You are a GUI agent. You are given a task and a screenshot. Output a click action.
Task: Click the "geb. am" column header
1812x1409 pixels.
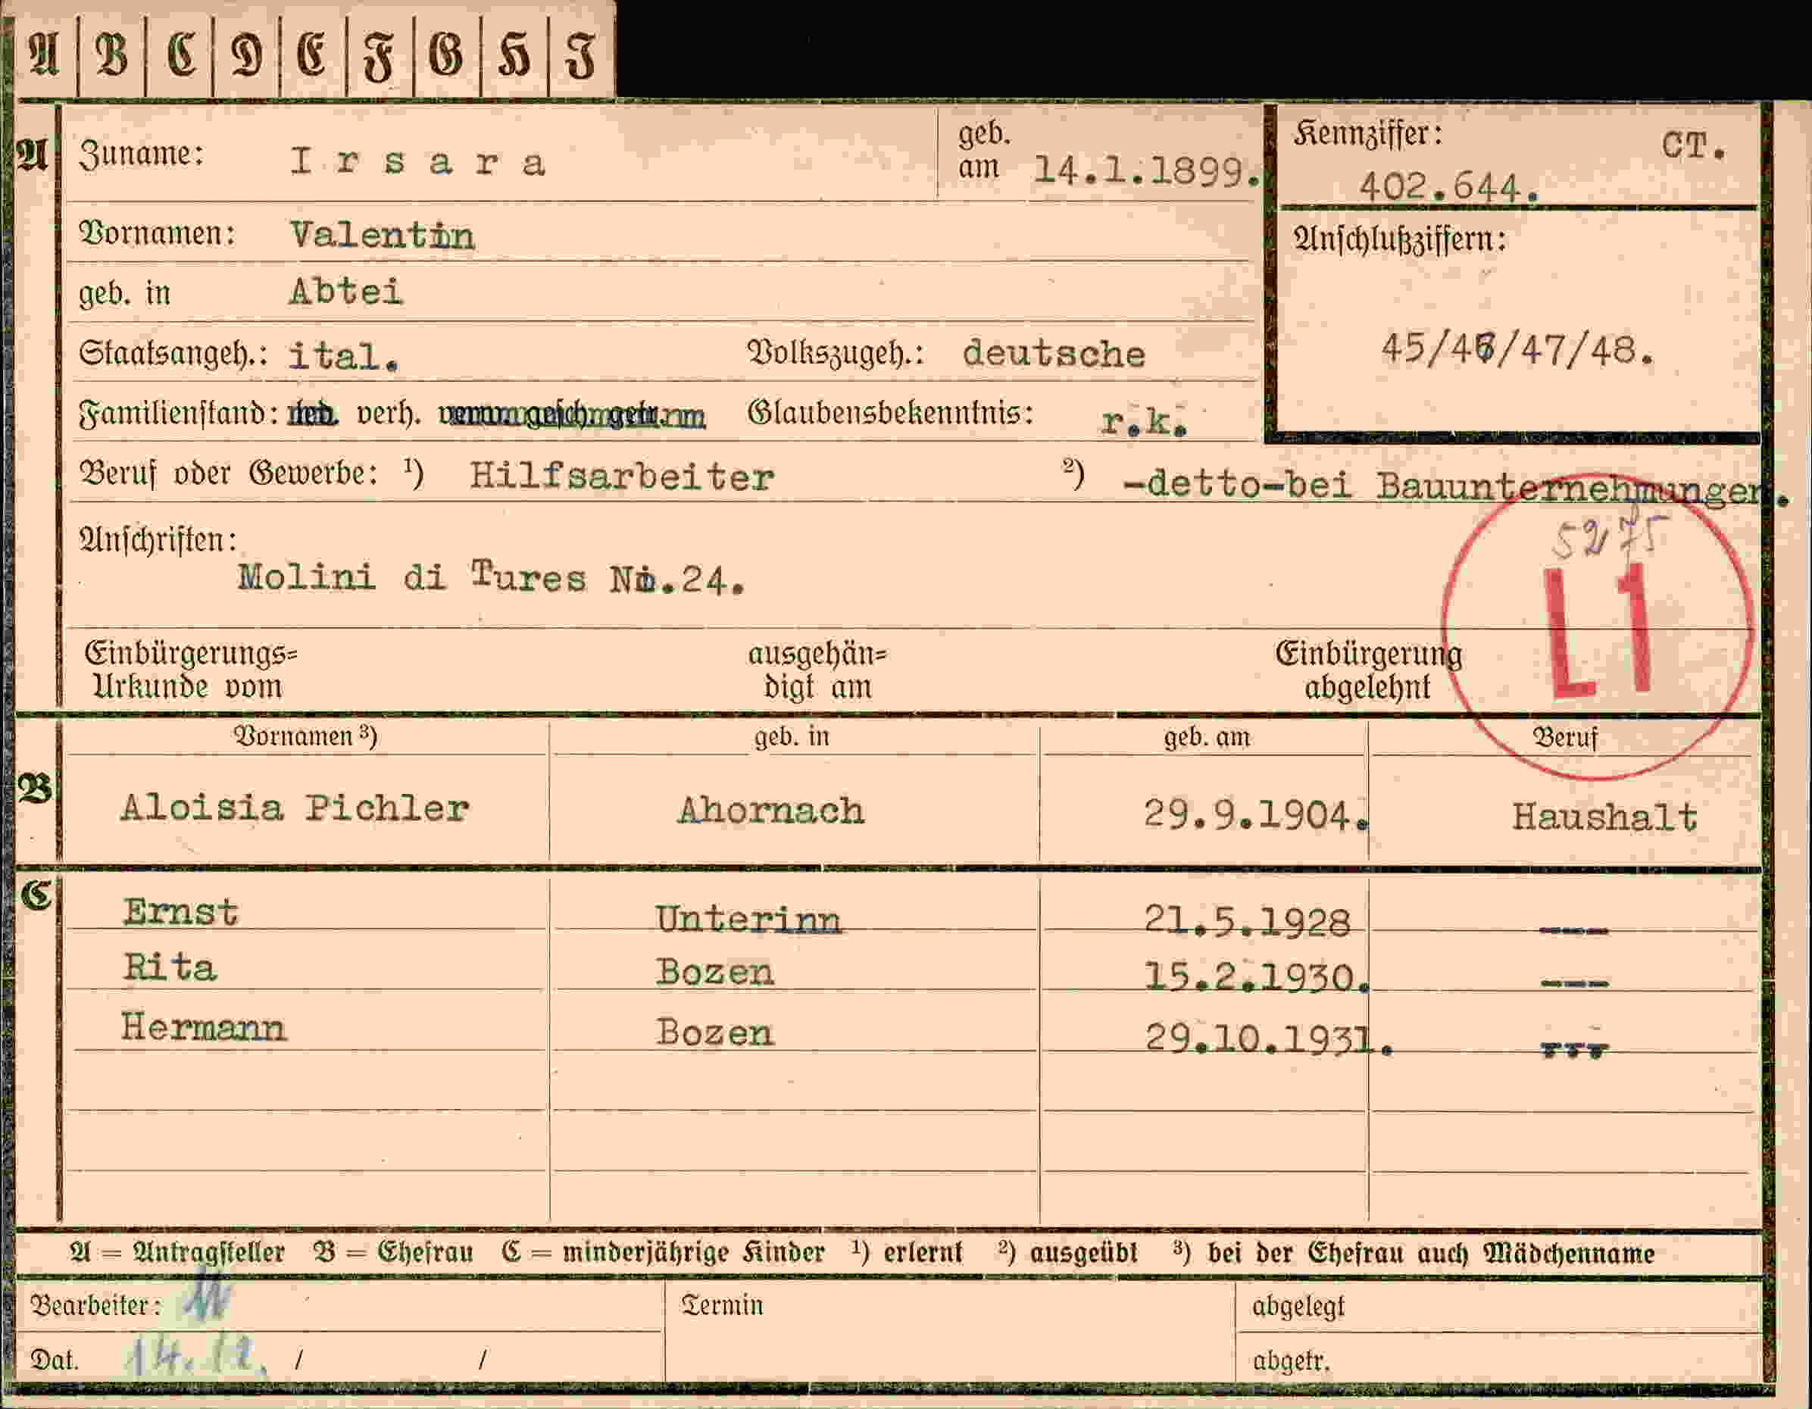(1206, 737)
